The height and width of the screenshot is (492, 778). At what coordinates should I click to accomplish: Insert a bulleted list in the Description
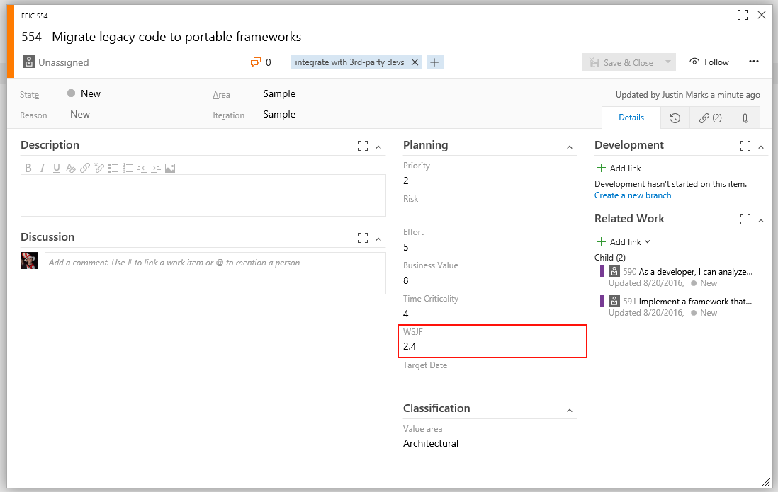click(114, 168)
